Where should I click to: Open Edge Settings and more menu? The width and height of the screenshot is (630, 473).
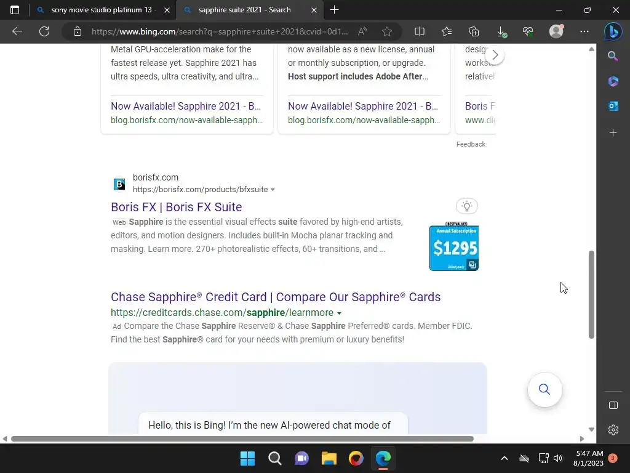(x=584, y=31)
